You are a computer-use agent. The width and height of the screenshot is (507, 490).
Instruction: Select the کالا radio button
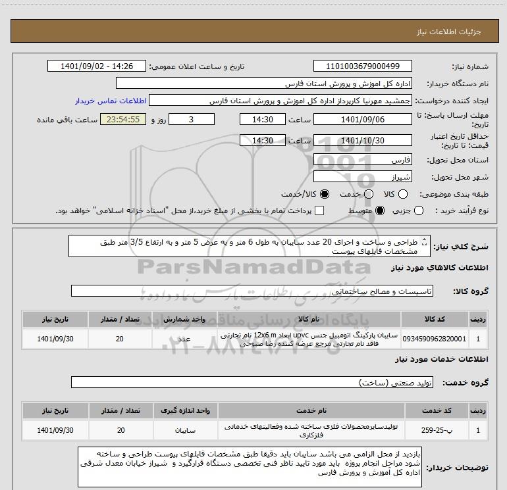pyautogui.click(x=403, y=194)
